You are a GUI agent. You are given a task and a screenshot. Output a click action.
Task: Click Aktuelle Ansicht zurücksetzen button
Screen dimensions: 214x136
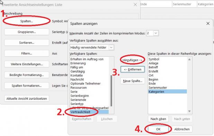[x=27, y=99]
